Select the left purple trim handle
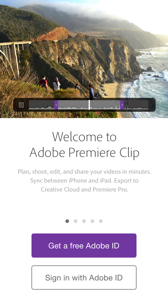The width and height of the screenshot is (168, 298). pyautogui.click(x=56, y=105)
